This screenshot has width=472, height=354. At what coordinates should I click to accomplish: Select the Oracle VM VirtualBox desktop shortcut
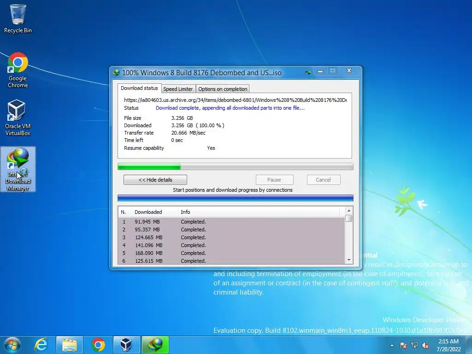coord(18,118)
